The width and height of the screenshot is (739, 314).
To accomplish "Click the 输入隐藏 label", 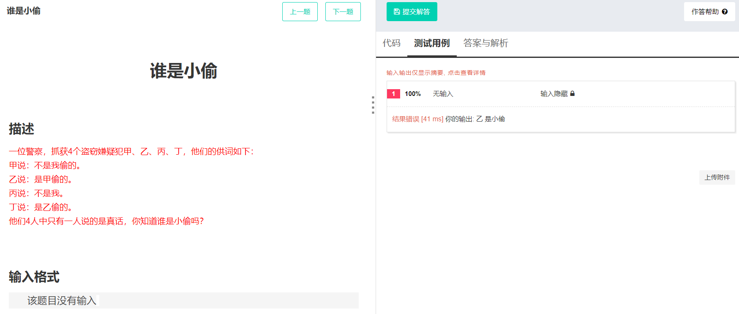I will [554, 94].
